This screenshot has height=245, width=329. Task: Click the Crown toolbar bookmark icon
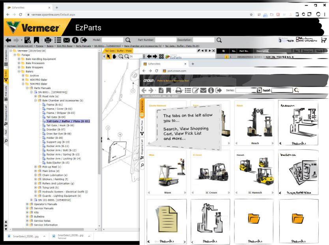[168, 90]
